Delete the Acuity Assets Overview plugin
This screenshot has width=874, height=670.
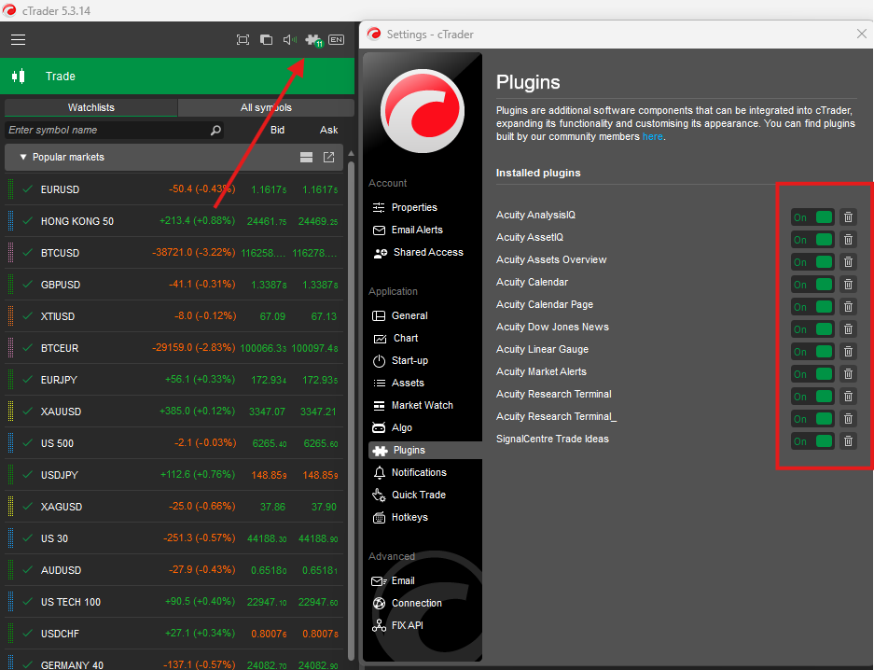click(848, 261)
